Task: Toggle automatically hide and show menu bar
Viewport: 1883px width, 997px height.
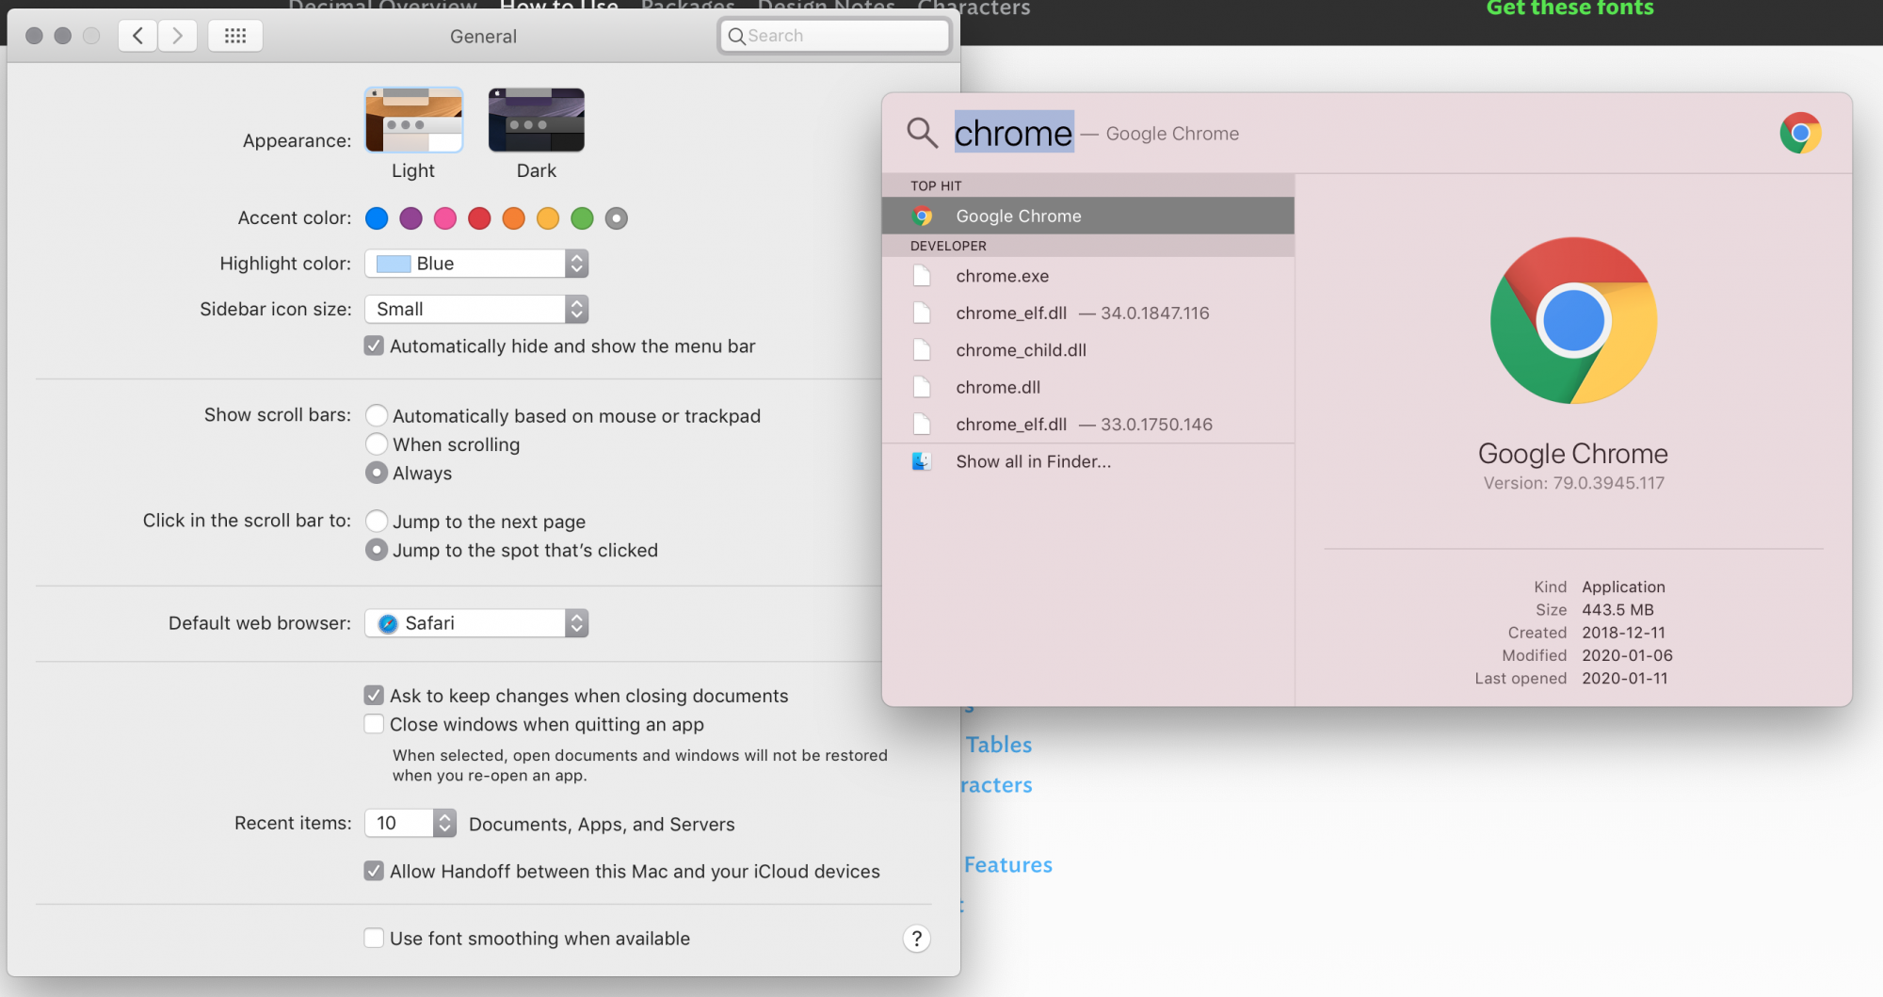Action: tap(374, 346)
